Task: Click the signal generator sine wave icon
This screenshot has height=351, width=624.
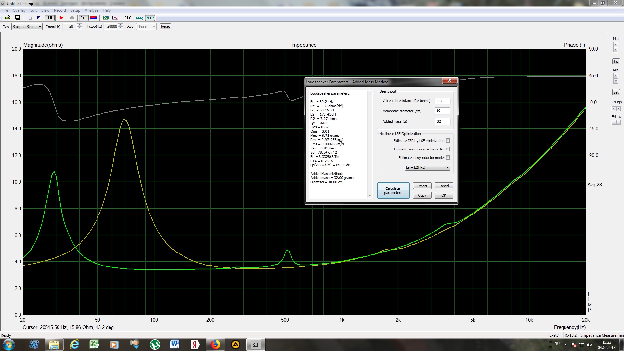Action: [116, 18]
